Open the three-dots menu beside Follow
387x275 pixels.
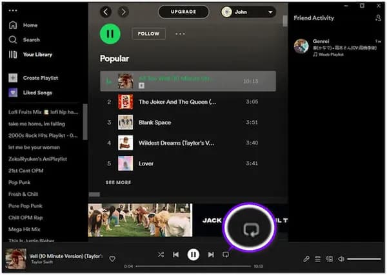click(180, 33)
